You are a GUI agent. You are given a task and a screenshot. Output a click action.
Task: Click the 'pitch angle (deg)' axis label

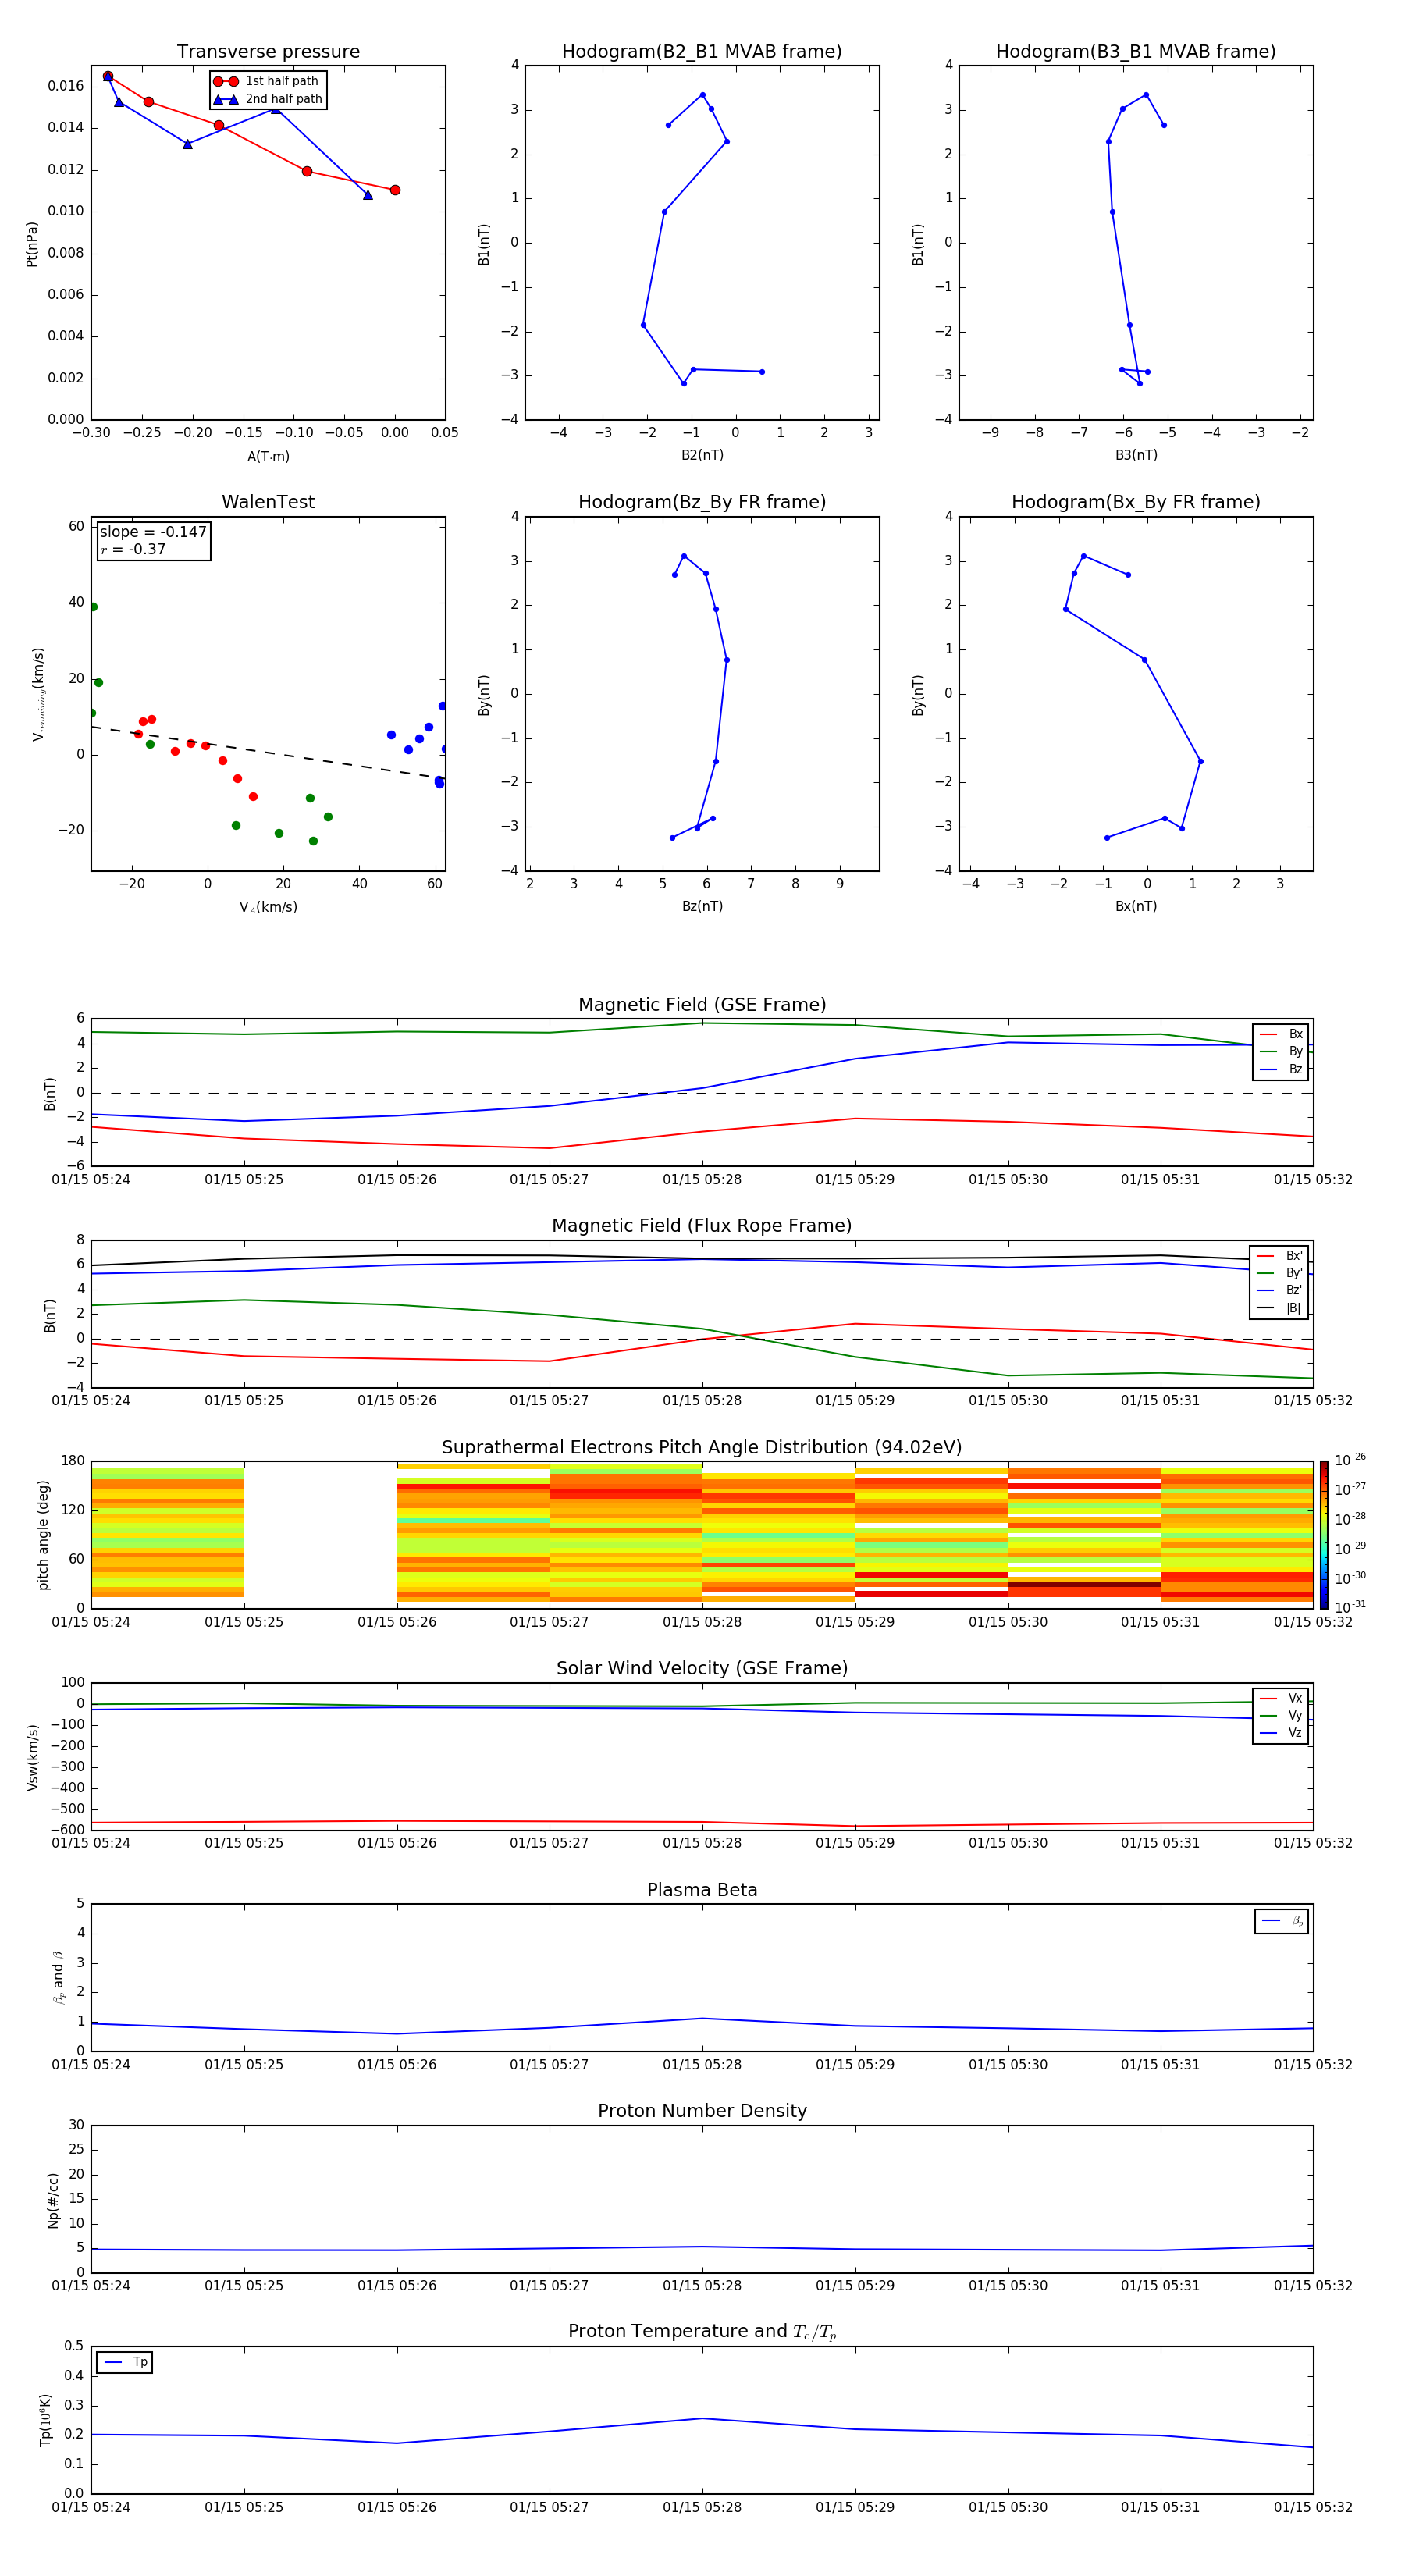point(43,1535)
